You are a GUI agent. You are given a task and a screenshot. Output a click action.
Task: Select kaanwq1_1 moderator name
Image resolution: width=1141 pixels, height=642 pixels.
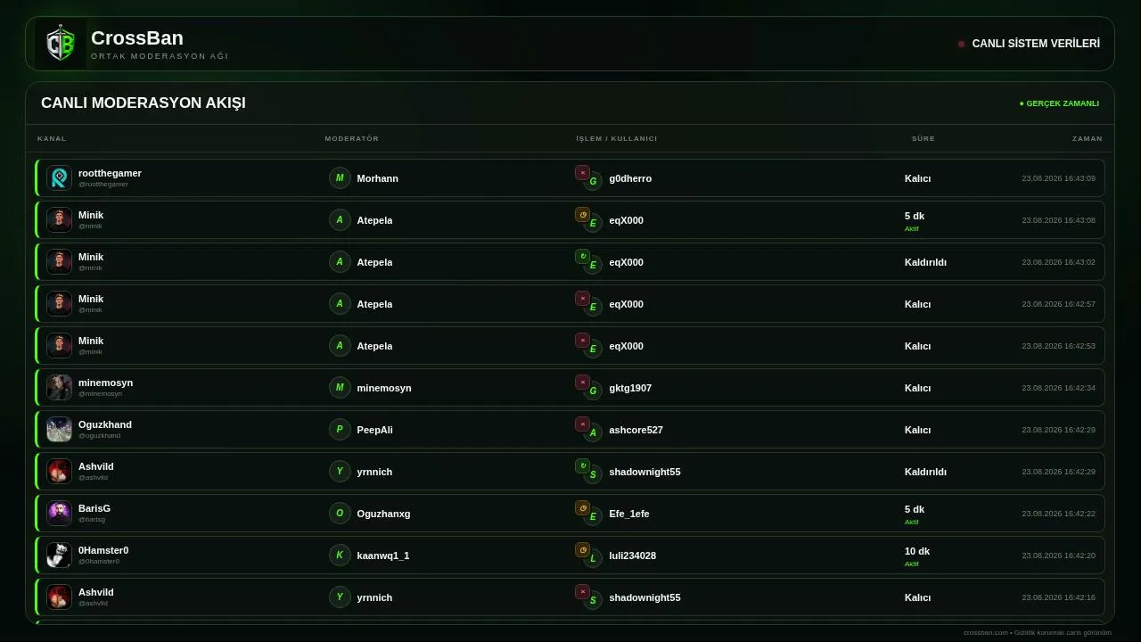(x=383, y=556)
